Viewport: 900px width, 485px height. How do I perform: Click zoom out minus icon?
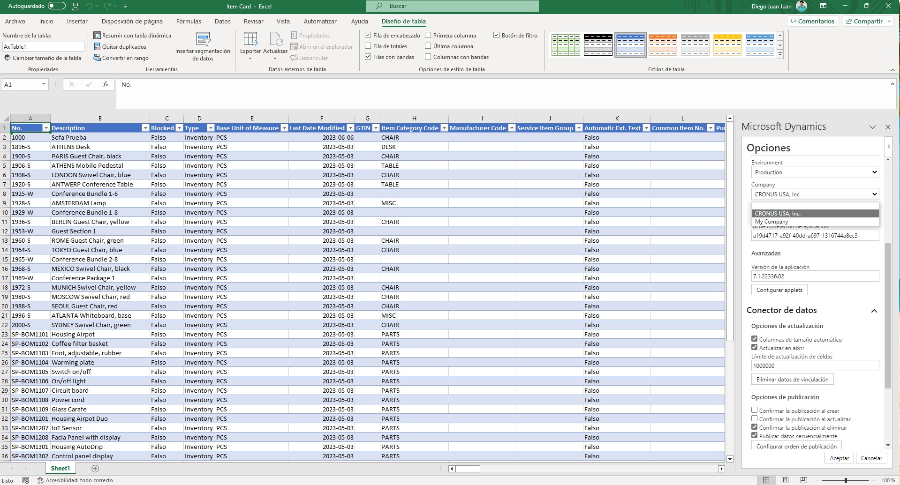coord(817,480)
